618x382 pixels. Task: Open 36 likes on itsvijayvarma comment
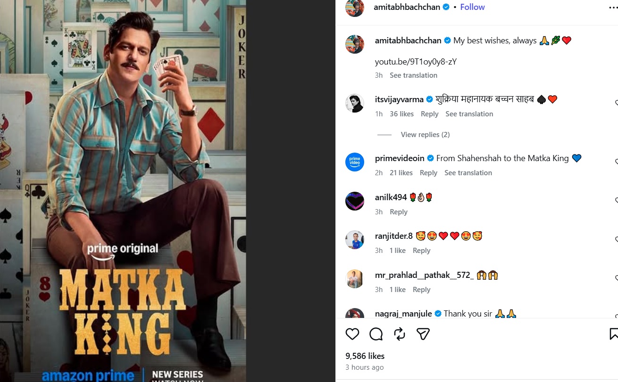[x=401, y=114]
